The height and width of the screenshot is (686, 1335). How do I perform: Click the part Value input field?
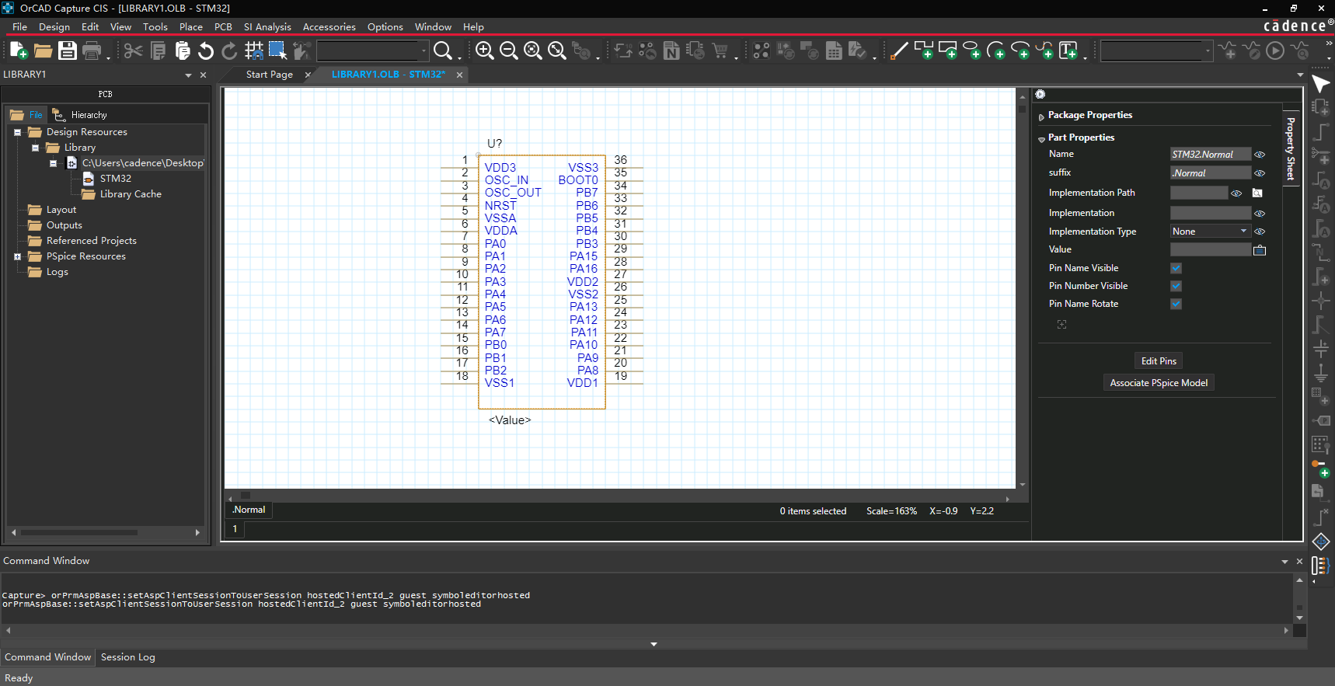1210,249
